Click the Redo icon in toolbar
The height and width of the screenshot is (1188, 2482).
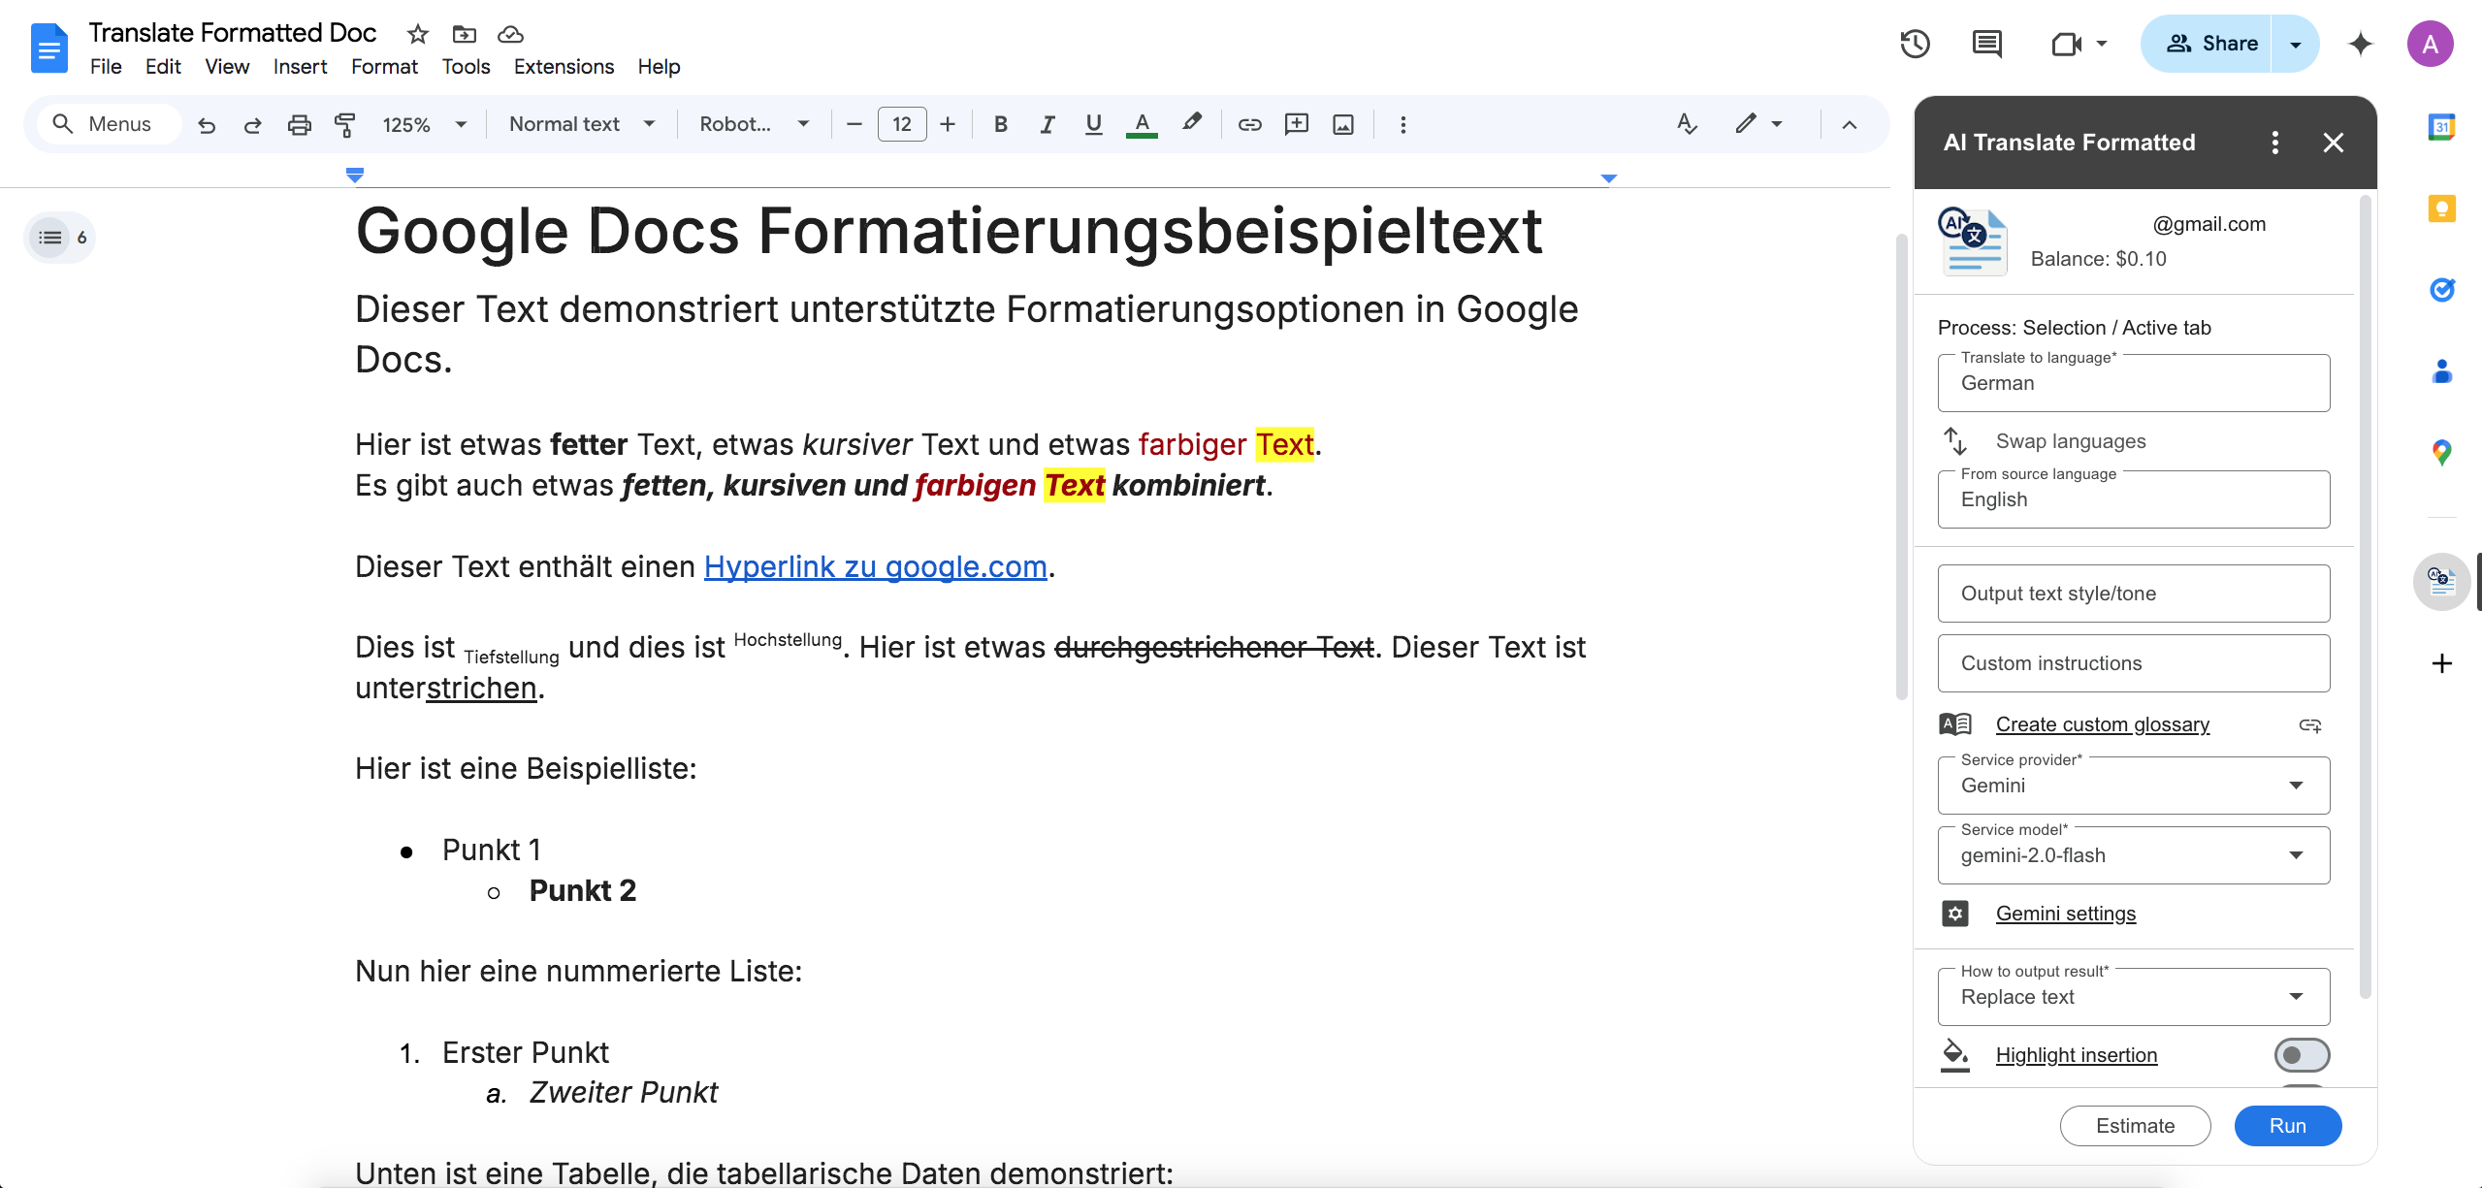[253, 124]
